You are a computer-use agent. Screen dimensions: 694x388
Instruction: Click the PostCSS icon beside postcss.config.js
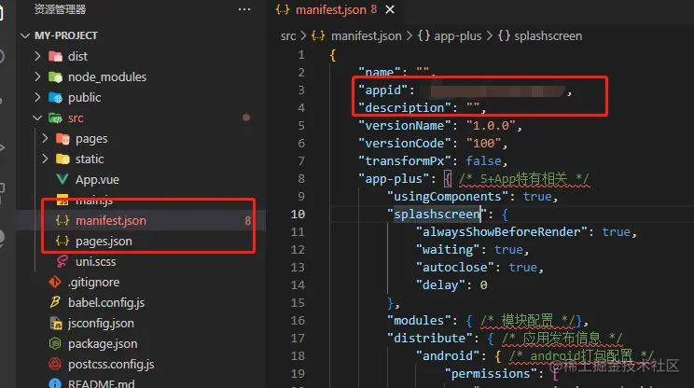coord(55,364)
